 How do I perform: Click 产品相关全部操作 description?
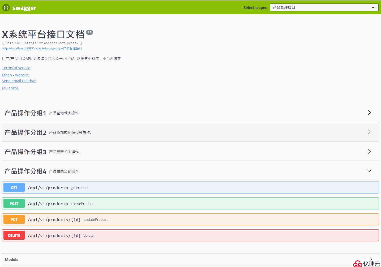point(64,171)
